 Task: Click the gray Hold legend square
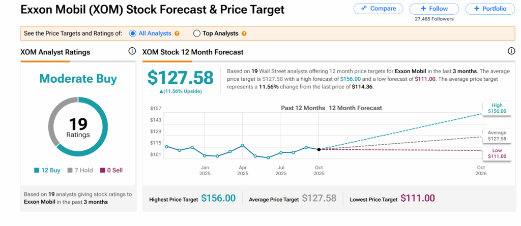[70, 171]
